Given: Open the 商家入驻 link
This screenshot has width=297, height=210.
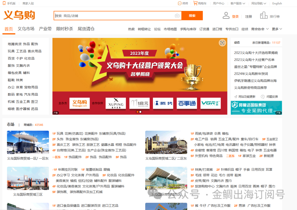Looking at the screenshot, I should click(x=28, y=3).
